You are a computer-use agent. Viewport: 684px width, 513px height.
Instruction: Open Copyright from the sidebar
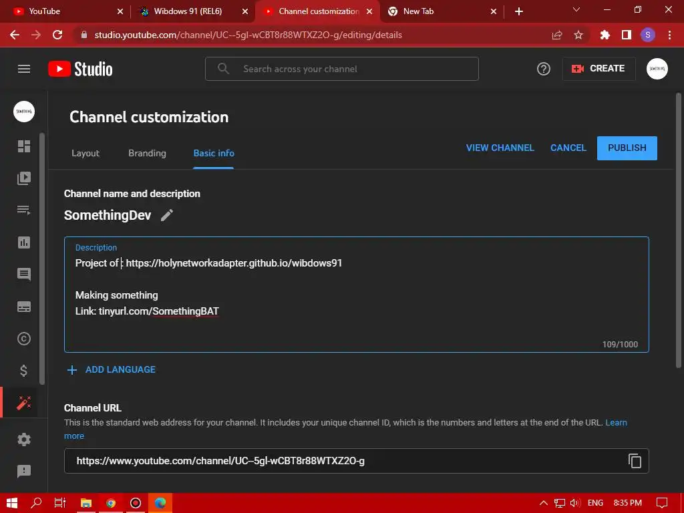[x=24, y=339]
